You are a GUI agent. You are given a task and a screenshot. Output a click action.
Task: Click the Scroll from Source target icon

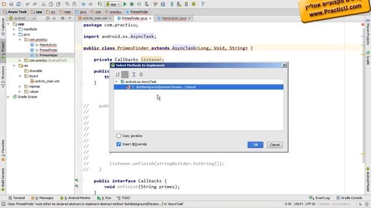[x=48, y=18]
